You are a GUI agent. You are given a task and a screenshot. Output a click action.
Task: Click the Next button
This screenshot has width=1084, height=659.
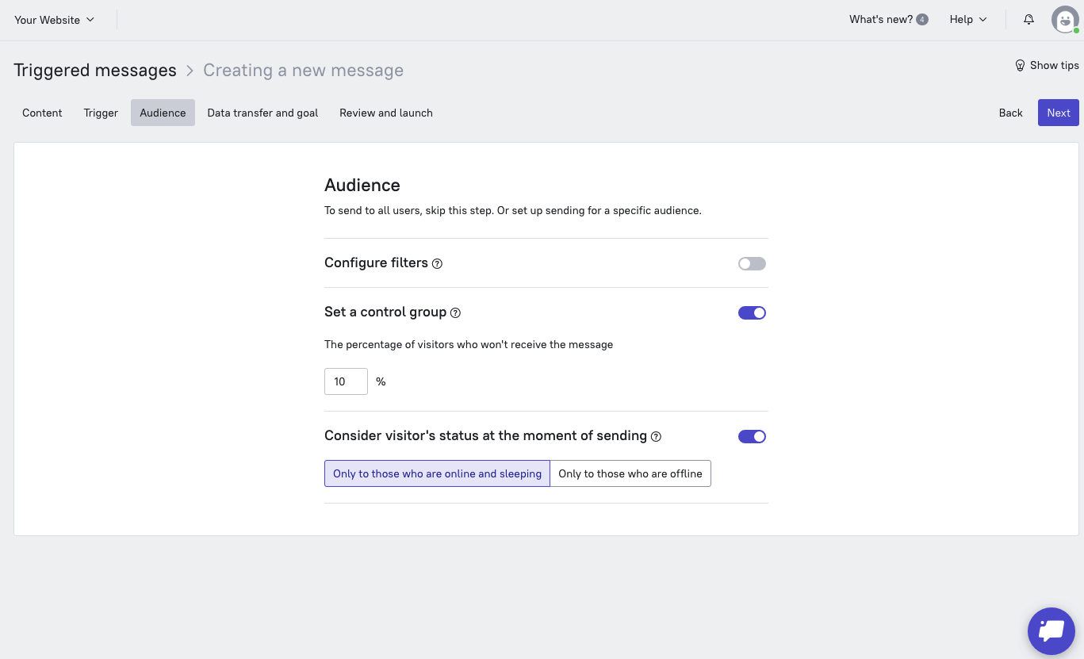1059,113
